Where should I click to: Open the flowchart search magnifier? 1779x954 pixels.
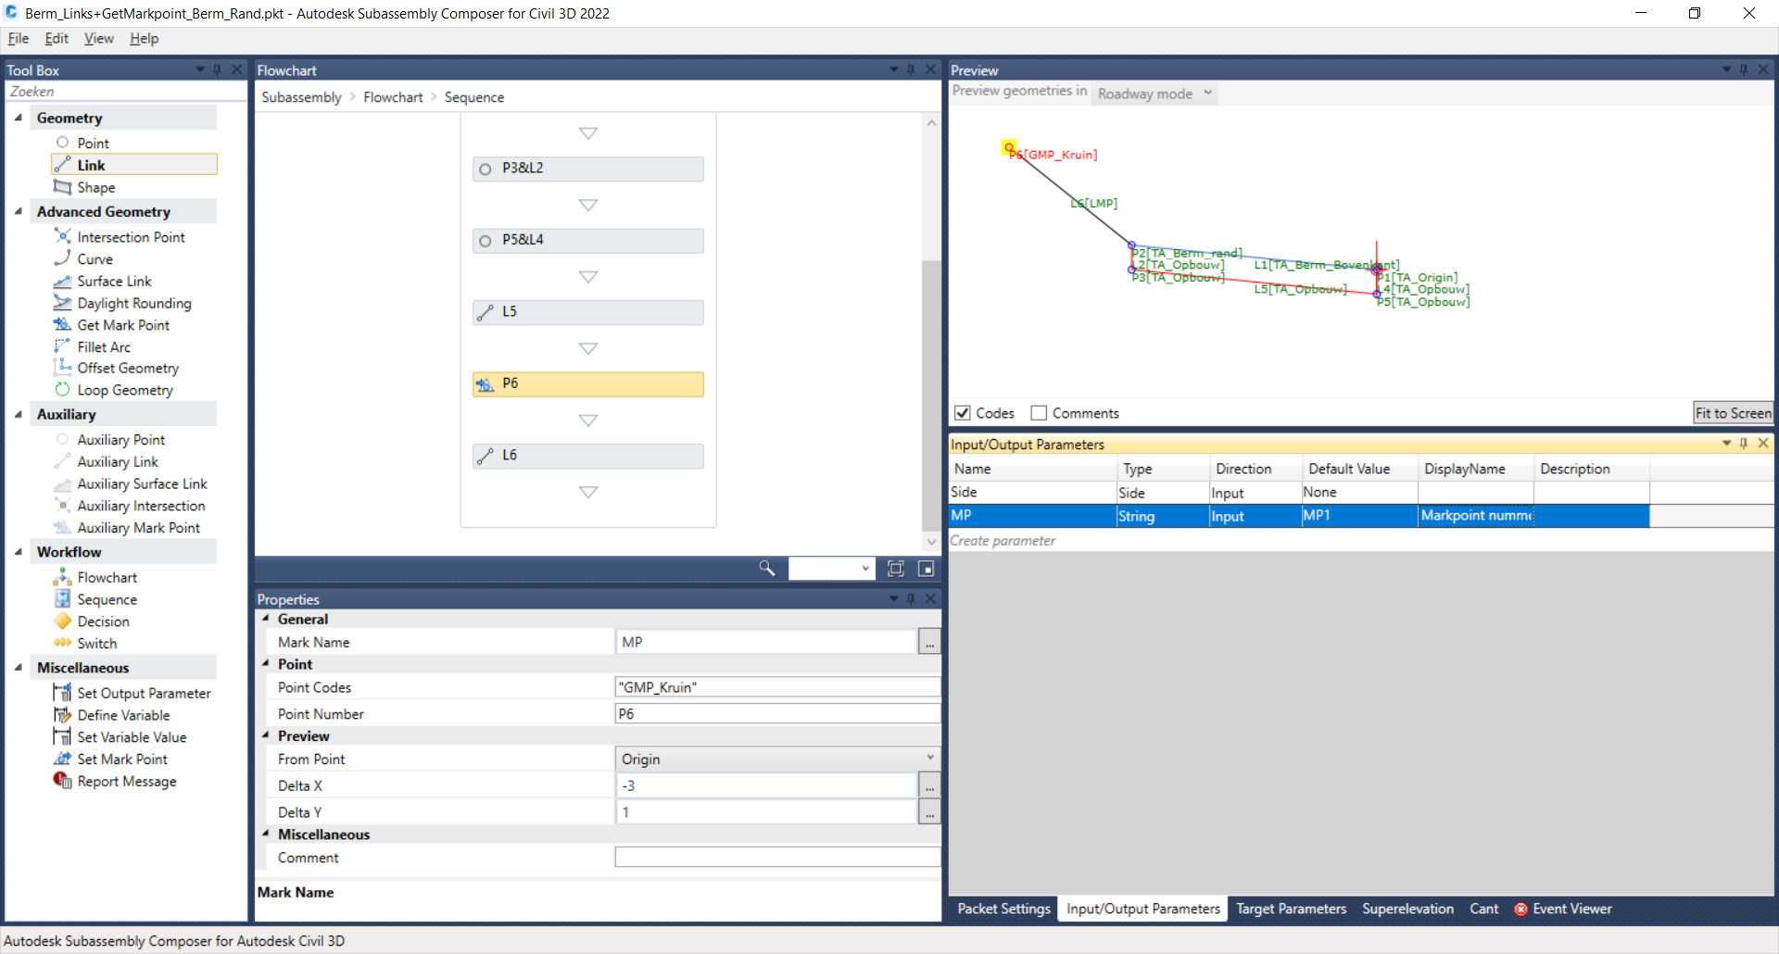(x=766, y=568)
